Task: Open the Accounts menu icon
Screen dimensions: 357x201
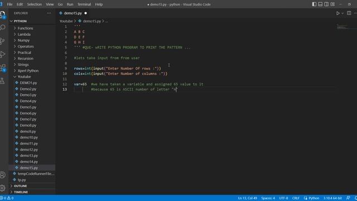Action: [2, 175]
